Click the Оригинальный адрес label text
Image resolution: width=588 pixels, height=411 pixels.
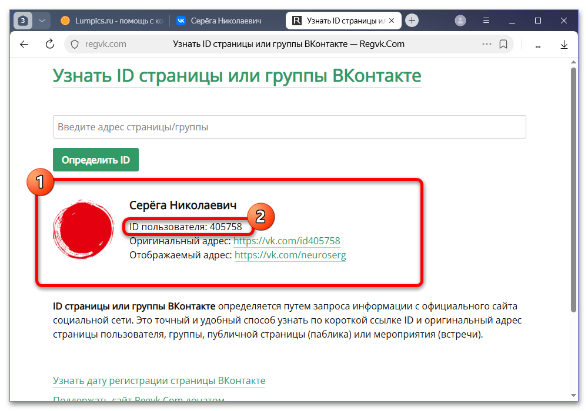[180, 241]
